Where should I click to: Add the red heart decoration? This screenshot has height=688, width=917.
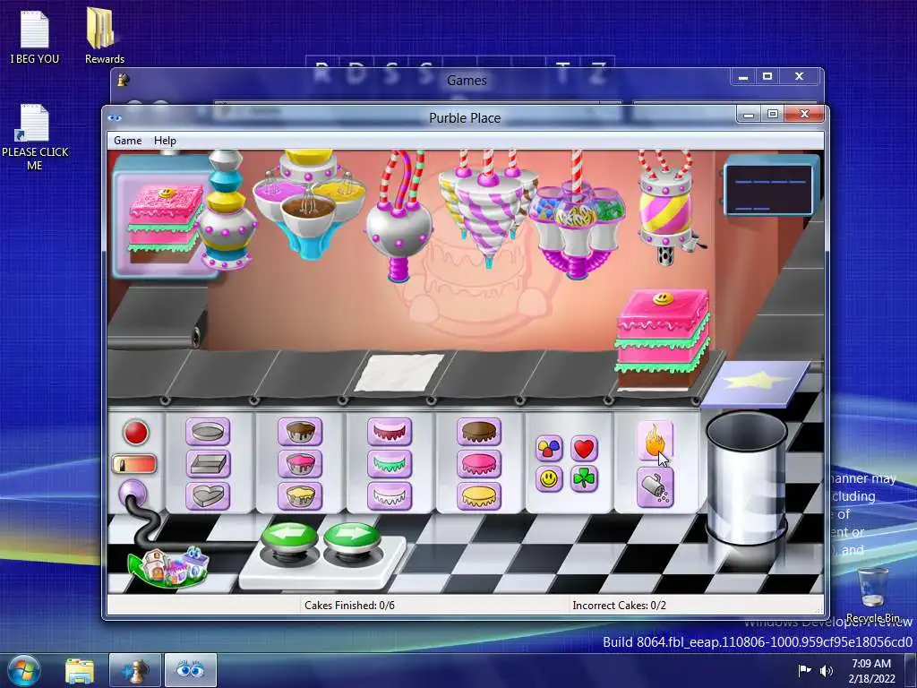pyautogui.click(x=584, y=448)
